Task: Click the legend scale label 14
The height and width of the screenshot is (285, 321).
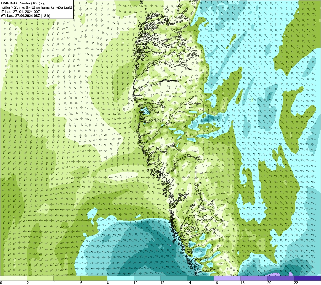Action: (x=189, y=283)
